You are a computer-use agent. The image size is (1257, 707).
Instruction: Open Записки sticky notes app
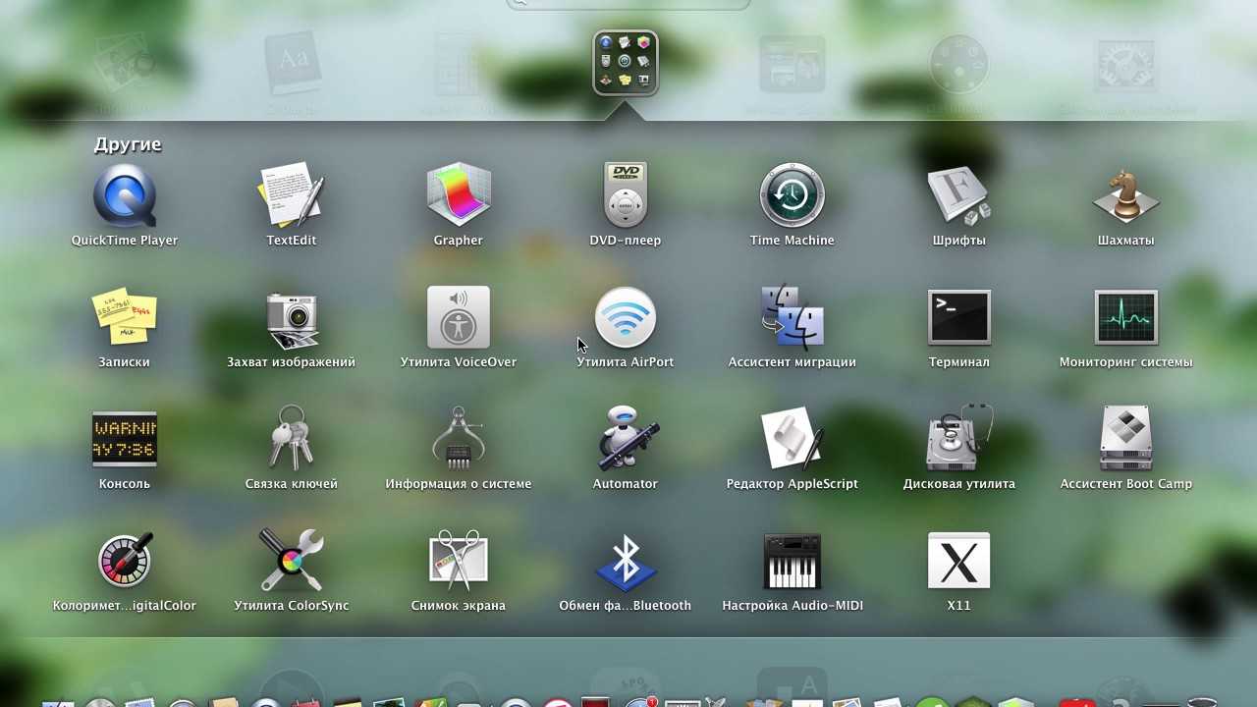[125, 317]
